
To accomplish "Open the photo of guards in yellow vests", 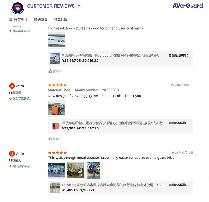I will (x=75, y=170).
